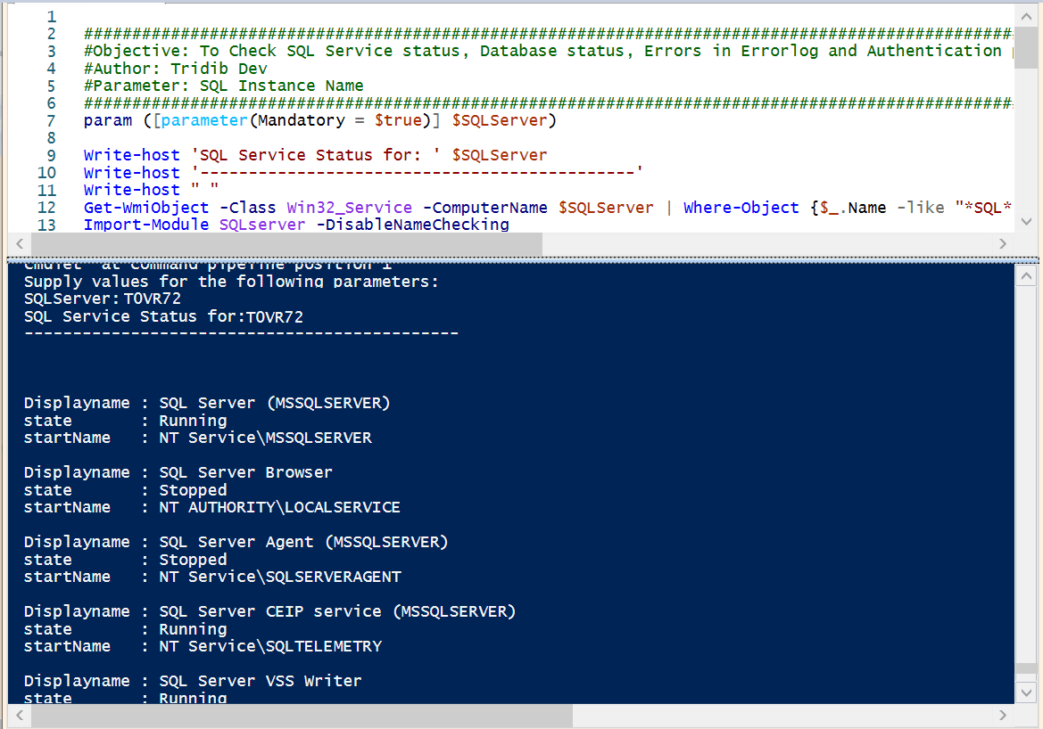
Task: Click the console pane's scroll-down arrow
Action: point(1026,692)
